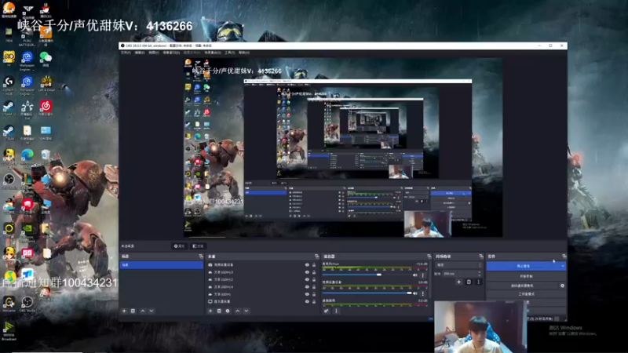The height and width of the screenshot is (353, 628).
Task: Open the Logitech G HUB desktop shortcut
Action: point(9,86)
